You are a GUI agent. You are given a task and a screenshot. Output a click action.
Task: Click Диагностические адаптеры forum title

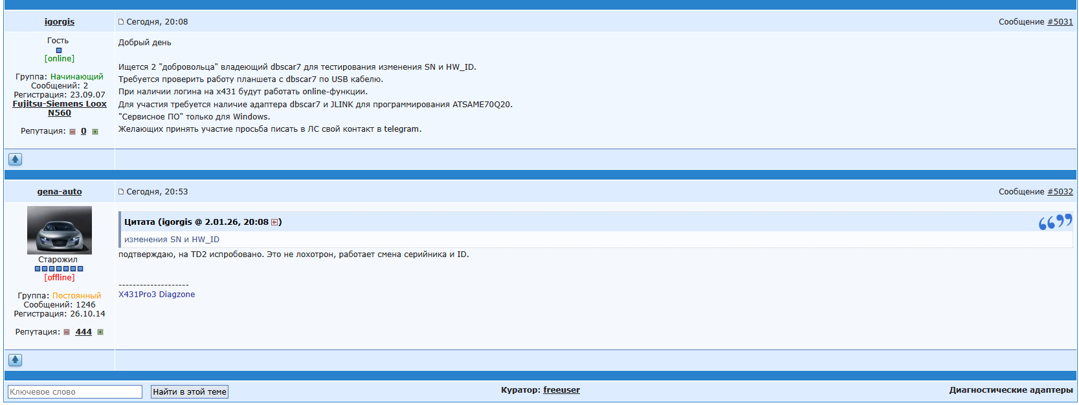tap(1011, 390)
